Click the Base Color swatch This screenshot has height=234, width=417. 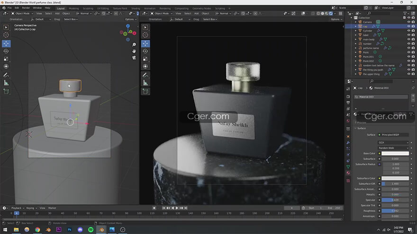pos(395,153)
